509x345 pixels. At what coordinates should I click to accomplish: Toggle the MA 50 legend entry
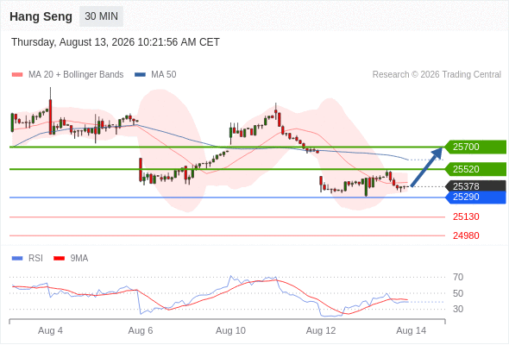[x=155, y=75]
